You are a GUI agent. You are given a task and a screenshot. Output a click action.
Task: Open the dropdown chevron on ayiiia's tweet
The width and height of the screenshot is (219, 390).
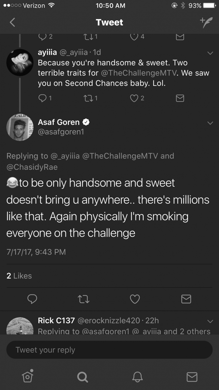[x=210, y=53]
